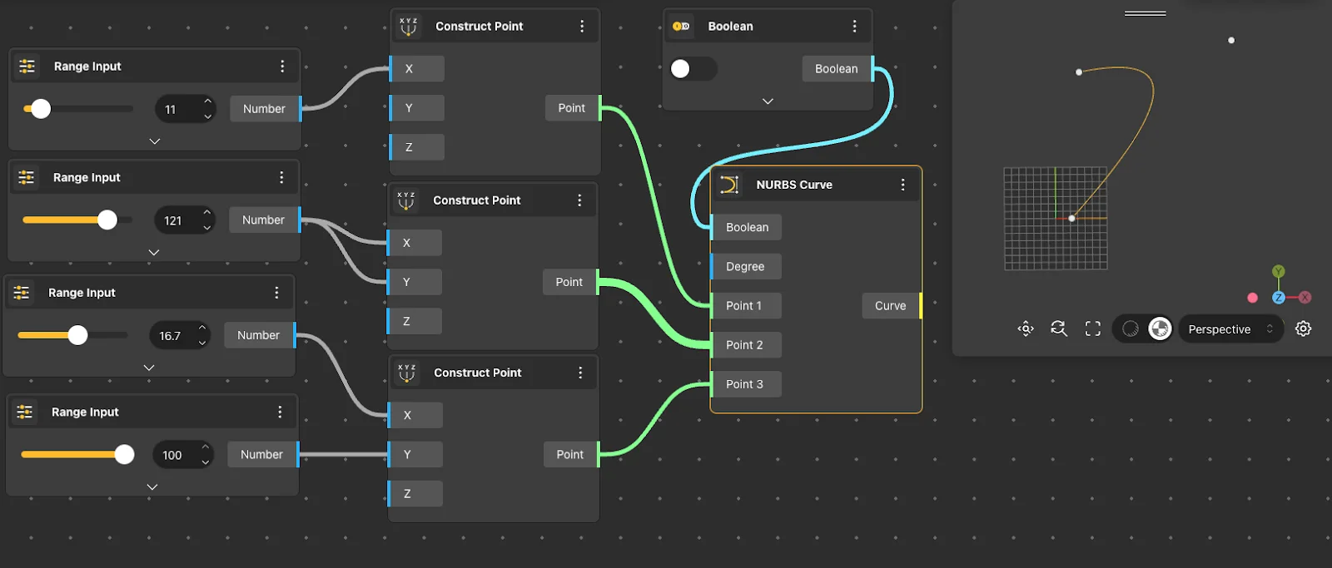Screen dimensions: 1332x568
Task: Click the NURBS Curve node icon
Action: [x=729, y=185]
